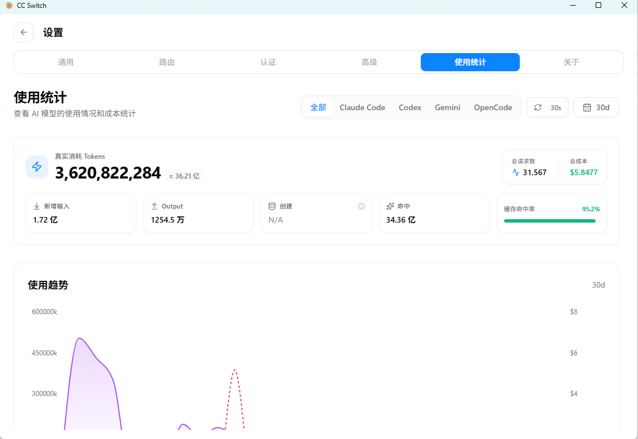638x439 pixels.
Task: Go back using the arrow button
Action: pos(24,32)
